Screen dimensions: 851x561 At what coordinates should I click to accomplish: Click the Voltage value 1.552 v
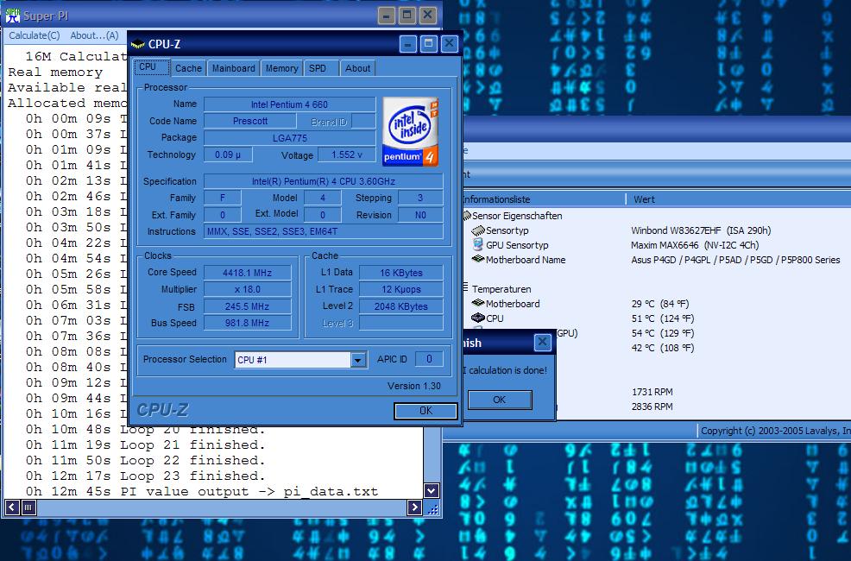point(346,154)
